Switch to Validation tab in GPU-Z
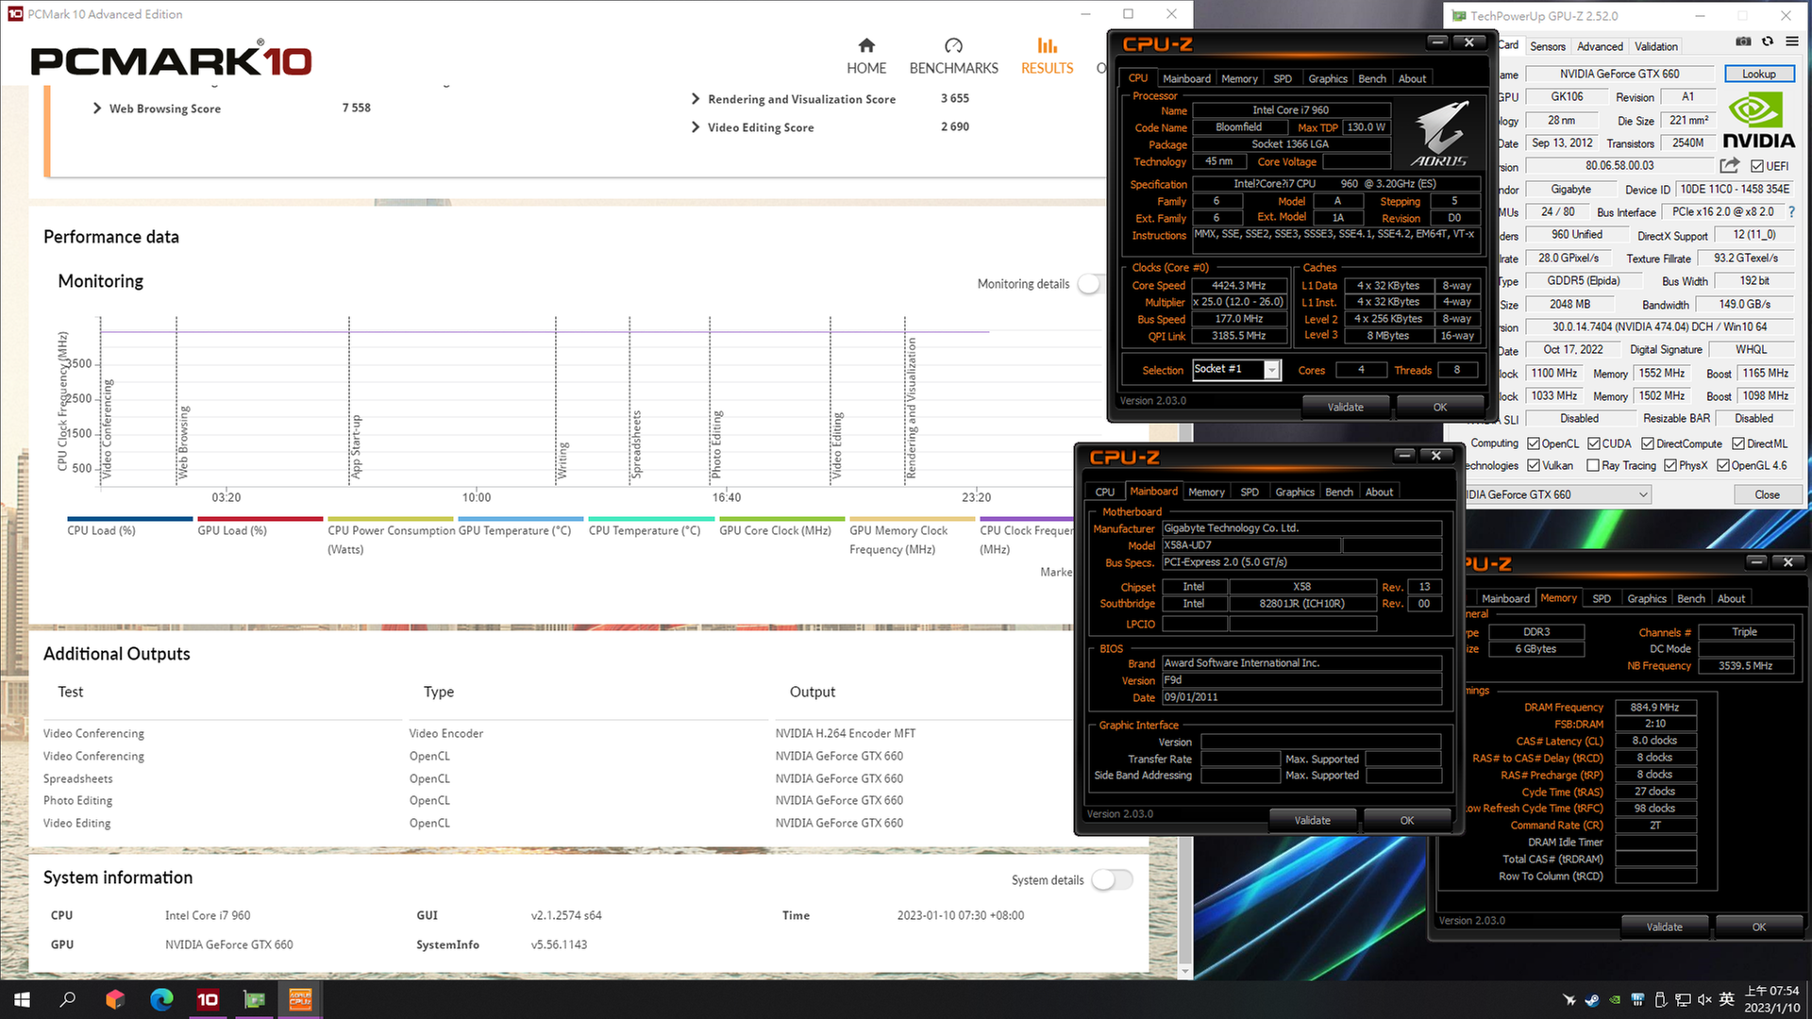This screenshot has width=1812, height=1019. 1656,46
